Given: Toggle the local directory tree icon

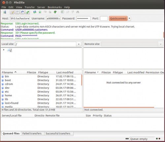Looking at the screenshot, I should click(17, 12).
